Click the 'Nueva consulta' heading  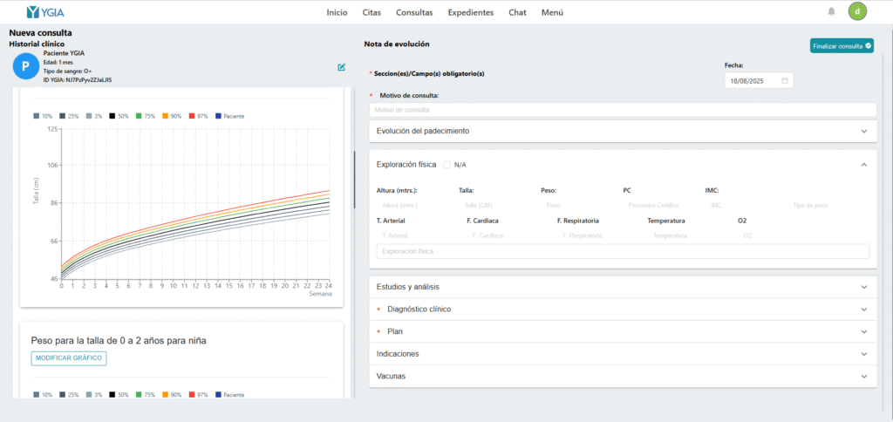(x=40, y=33)
